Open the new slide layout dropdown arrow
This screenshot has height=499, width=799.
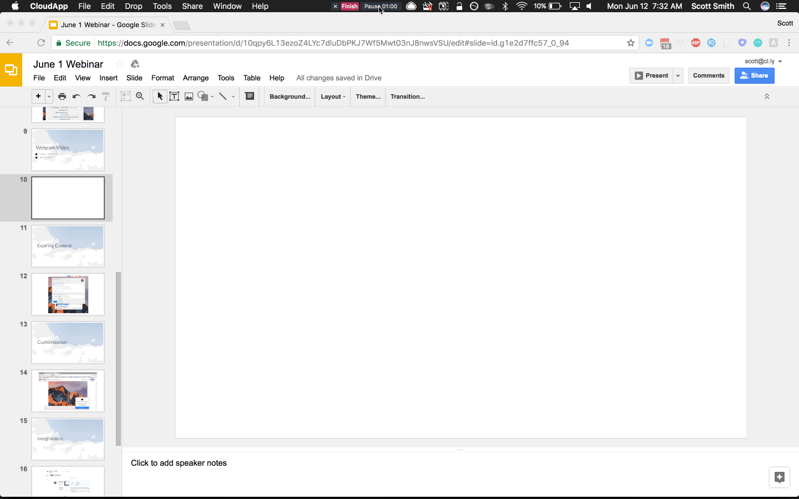pos(49,96)
